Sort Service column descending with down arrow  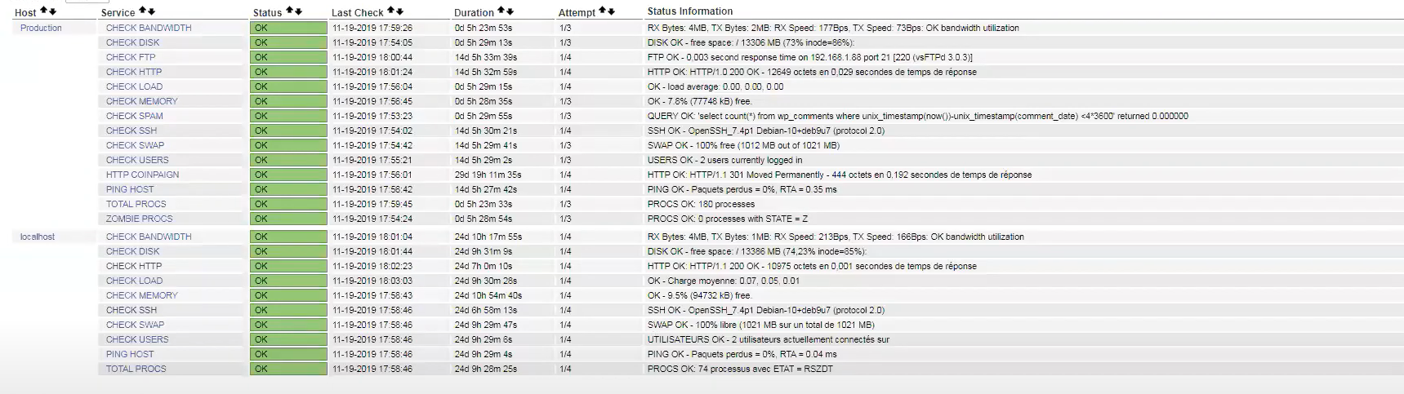[152, 11]
